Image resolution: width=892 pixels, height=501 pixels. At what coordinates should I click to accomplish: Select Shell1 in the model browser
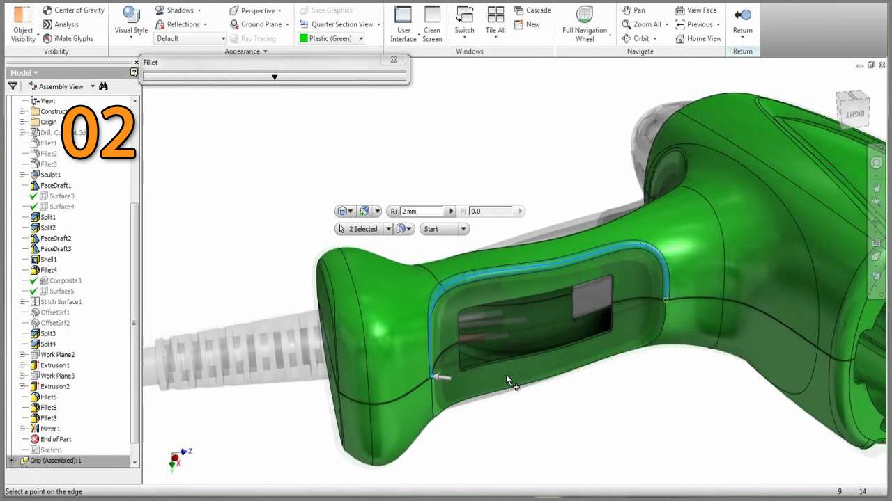click(49, 260)
